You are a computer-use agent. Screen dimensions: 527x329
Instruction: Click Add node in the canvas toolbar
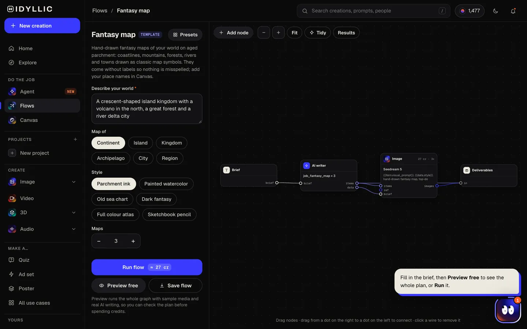tap(233, 33)
